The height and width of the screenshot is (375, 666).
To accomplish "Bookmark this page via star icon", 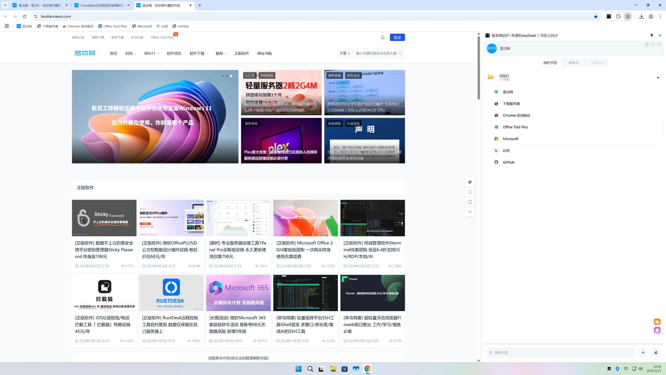I will (596, 16).
